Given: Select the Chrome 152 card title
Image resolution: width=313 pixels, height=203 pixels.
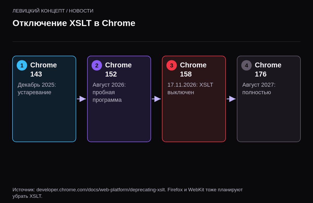Looking at the screenshot, I should [118, 69].
